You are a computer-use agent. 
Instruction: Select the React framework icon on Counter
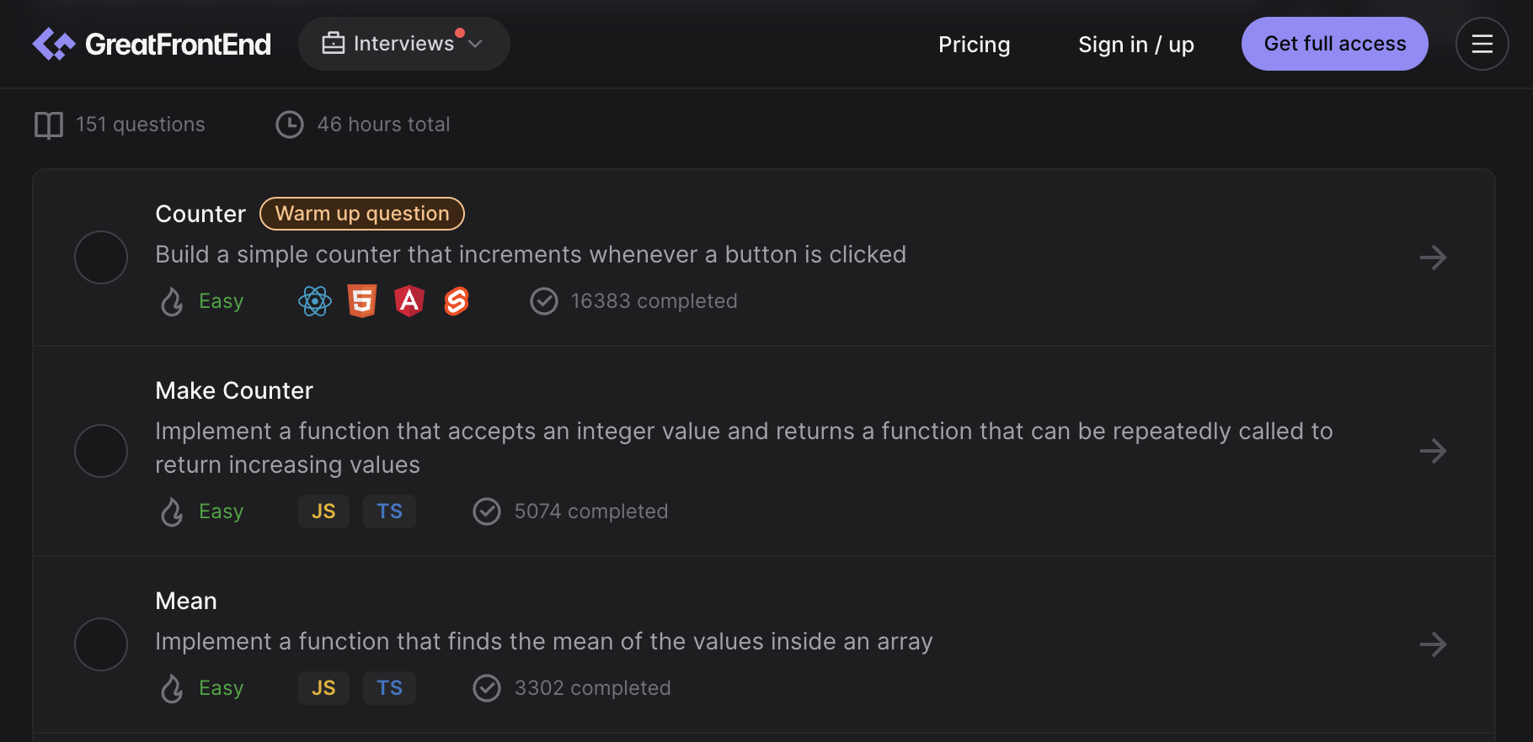314,300
